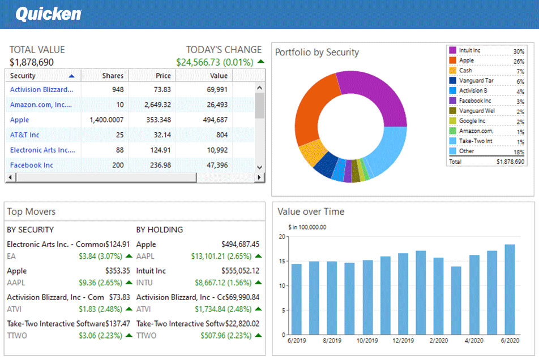Screen dimensions: 539x360
Task: Click the Other legend swatch
Action: point(453,151)
